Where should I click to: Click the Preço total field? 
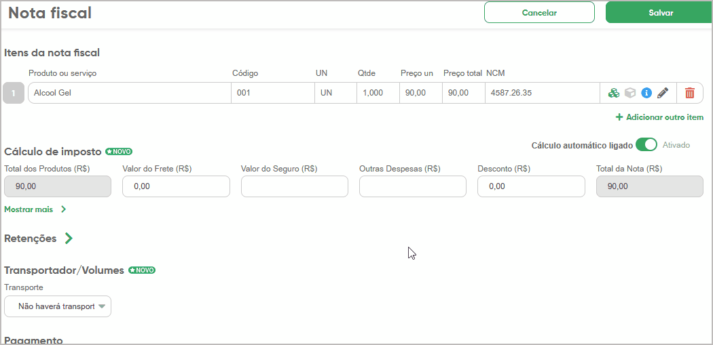pyautogui.click(x=463, y=93)
